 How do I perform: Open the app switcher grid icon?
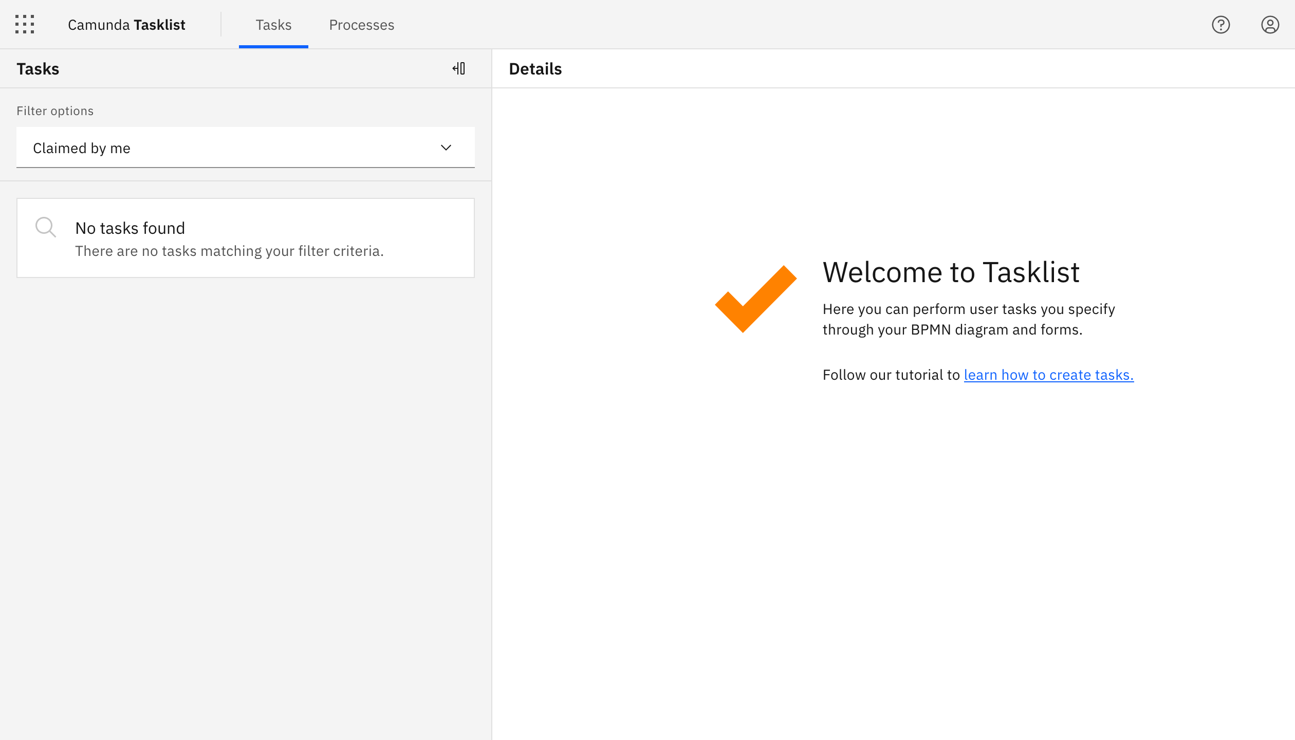[24, 24]
